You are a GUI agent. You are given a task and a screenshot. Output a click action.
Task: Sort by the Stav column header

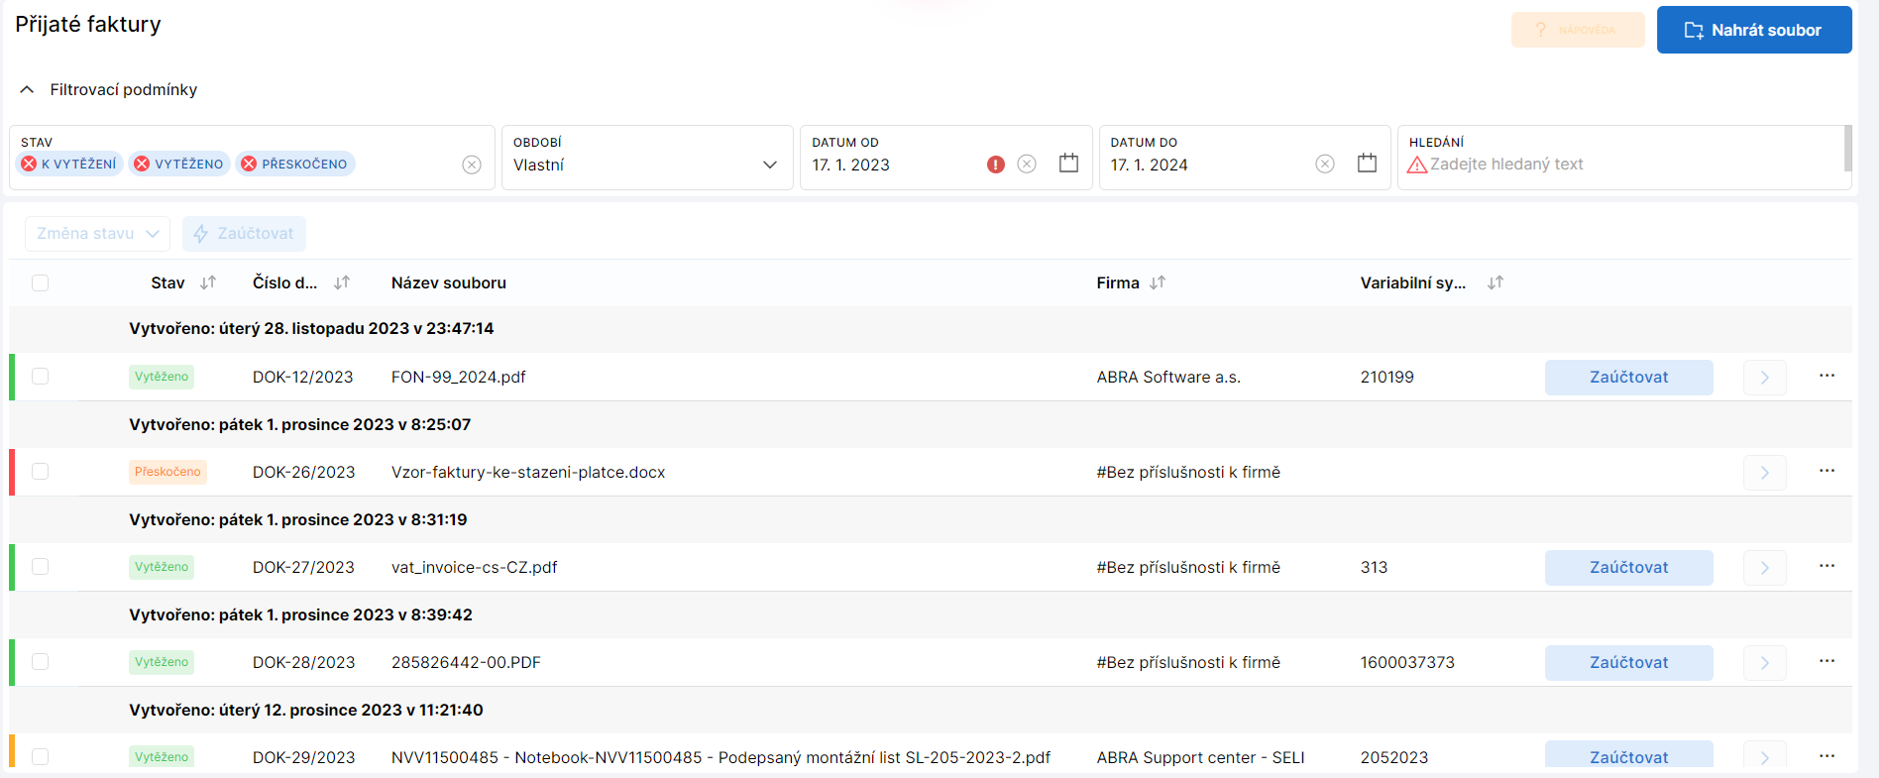tap(207, 283)
